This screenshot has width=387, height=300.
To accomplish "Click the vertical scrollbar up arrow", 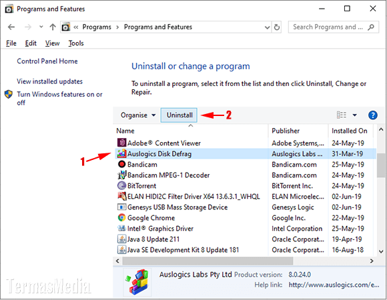I will [x=381, y=129].
